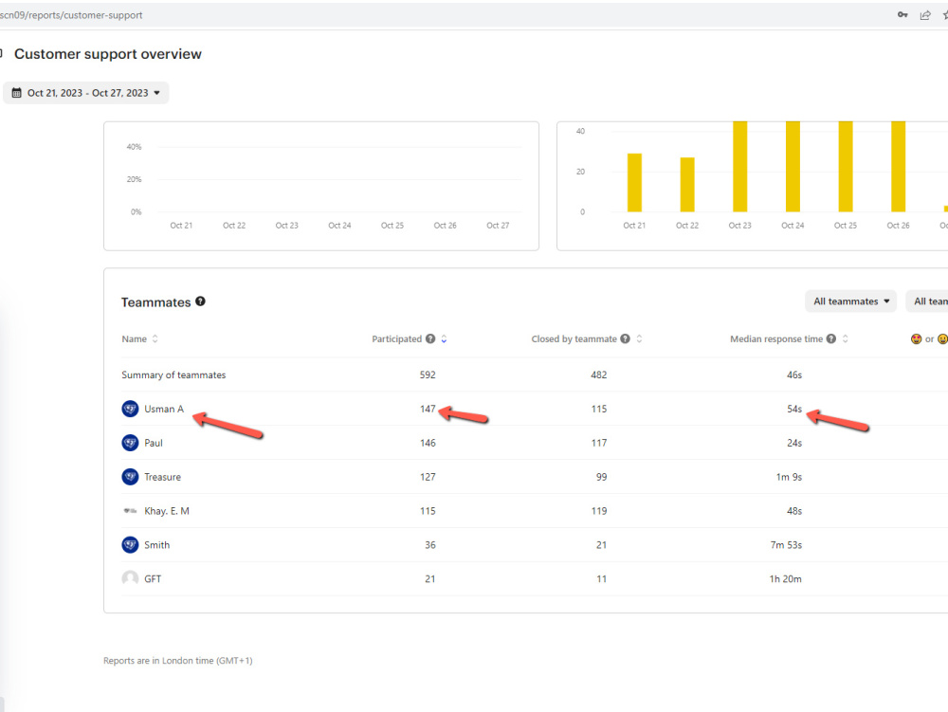Screen dimensions: 948x712
Task: Sort by Participated column arrows
Action: (444, 338)
